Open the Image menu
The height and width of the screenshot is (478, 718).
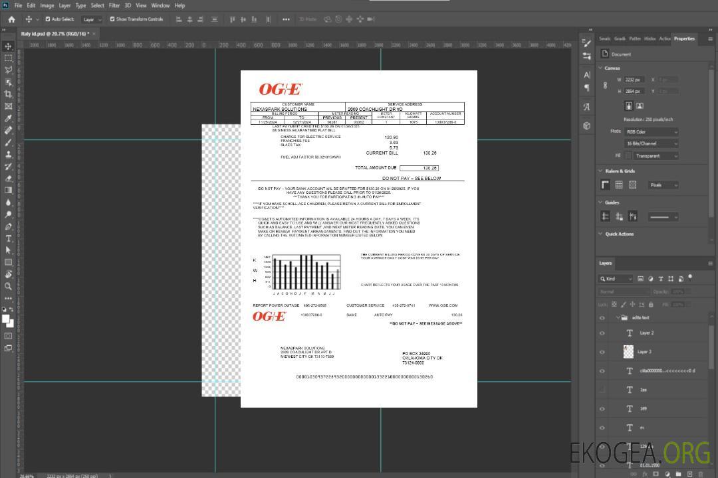[x=47, y=5]
